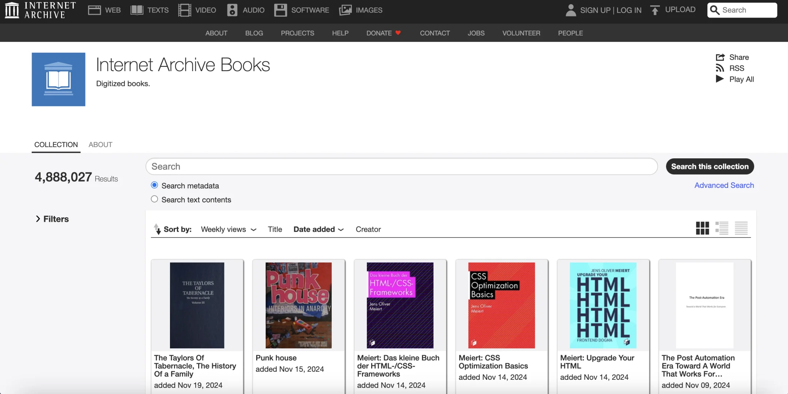Image resolution: width=788 pixels, height=394 pixels.
Task: Click 'added Nov 19, 2024' date text
Action: tap(188, 385)
